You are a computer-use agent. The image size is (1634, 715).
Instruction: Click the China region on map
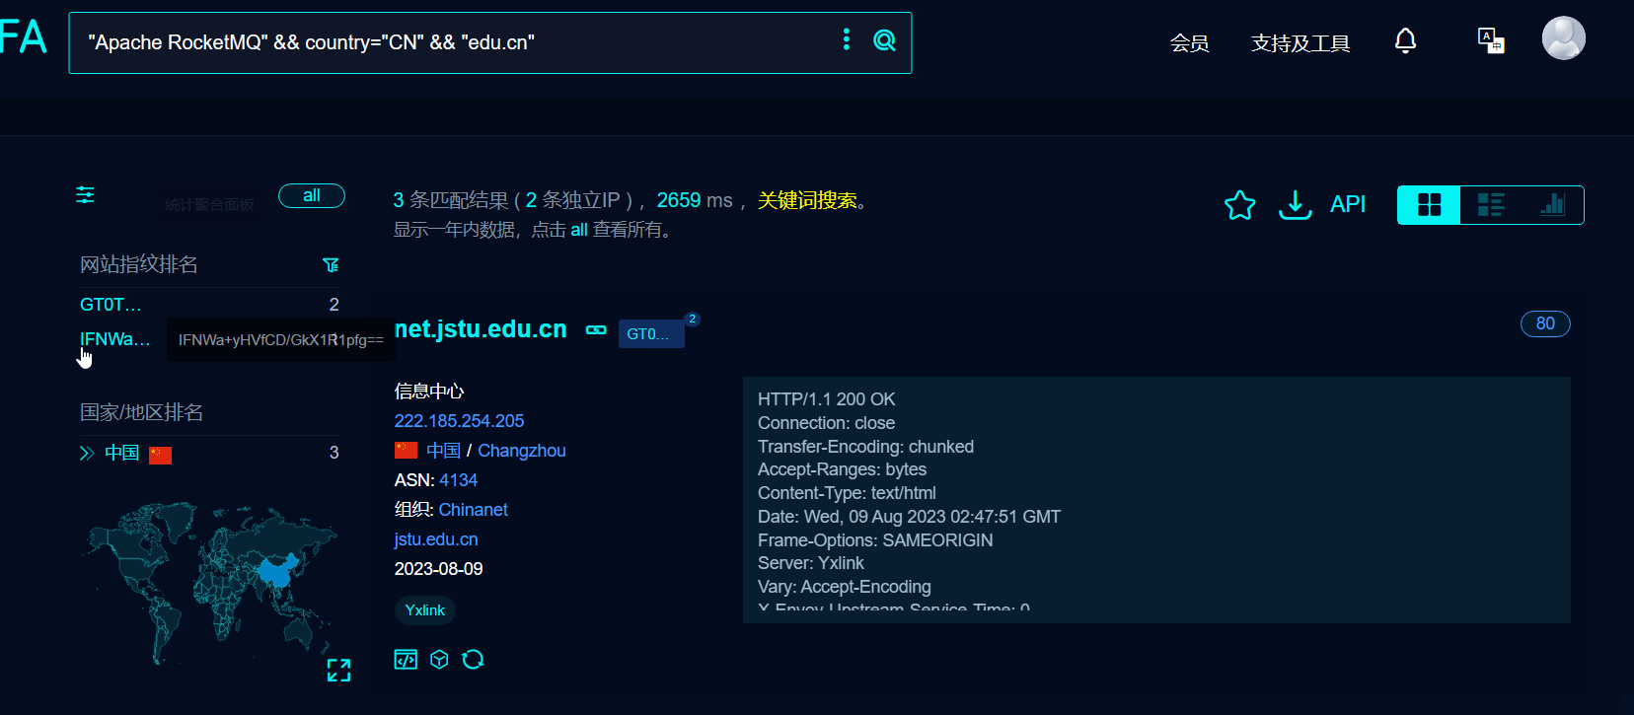coord(276,570)
